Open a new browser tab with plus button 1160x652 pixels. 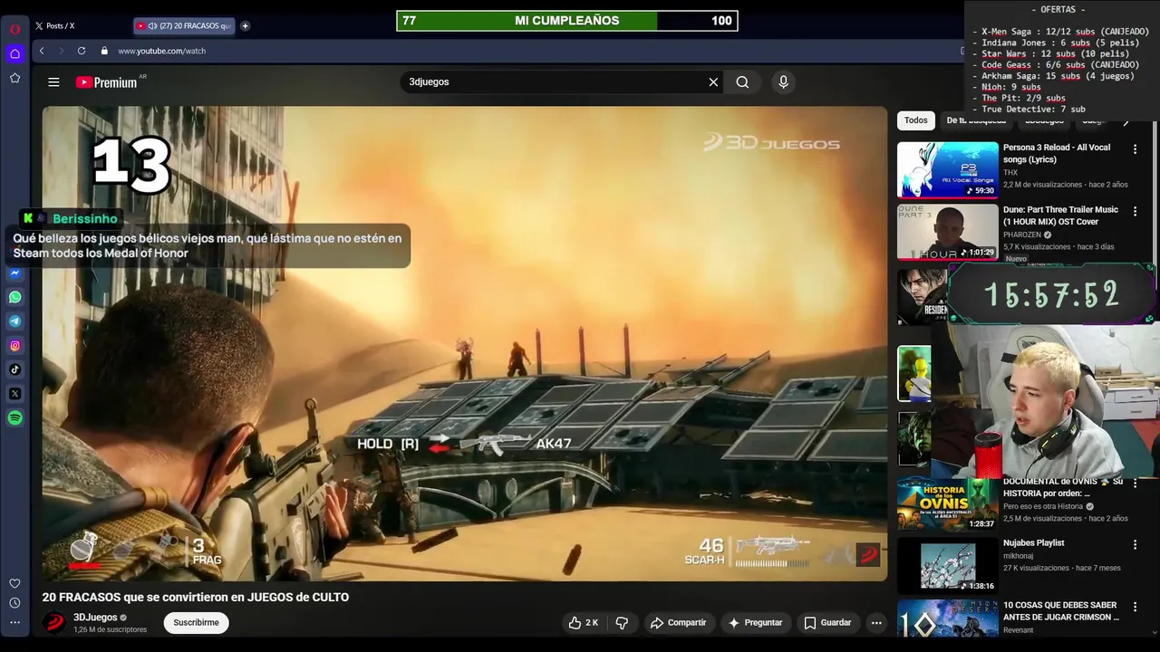245,26
